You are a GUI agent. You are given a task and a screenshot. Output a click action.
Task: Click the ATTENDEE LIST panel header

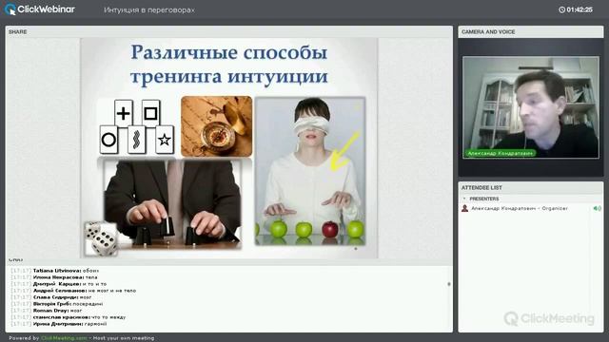[531, 188]
